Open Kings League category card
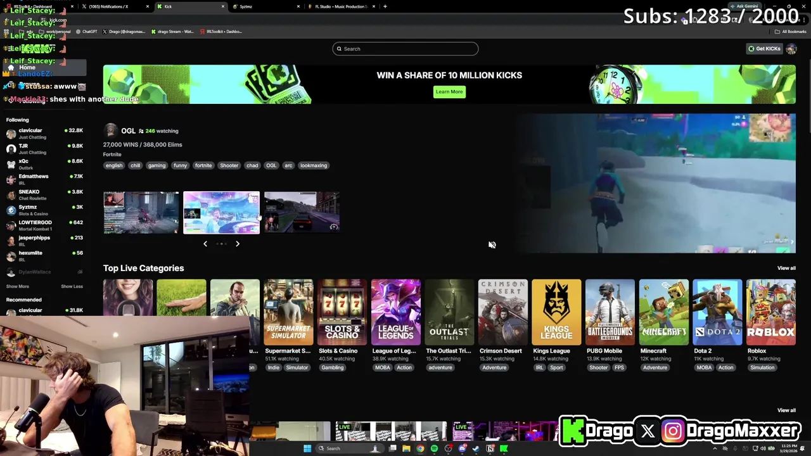This screenshot has height=456, width=811. coord(556,312)
